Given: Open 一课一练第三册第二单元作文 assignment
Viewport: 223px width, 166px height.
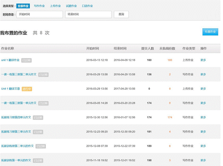Looking at the screenshot, I should tap(19, 74).
